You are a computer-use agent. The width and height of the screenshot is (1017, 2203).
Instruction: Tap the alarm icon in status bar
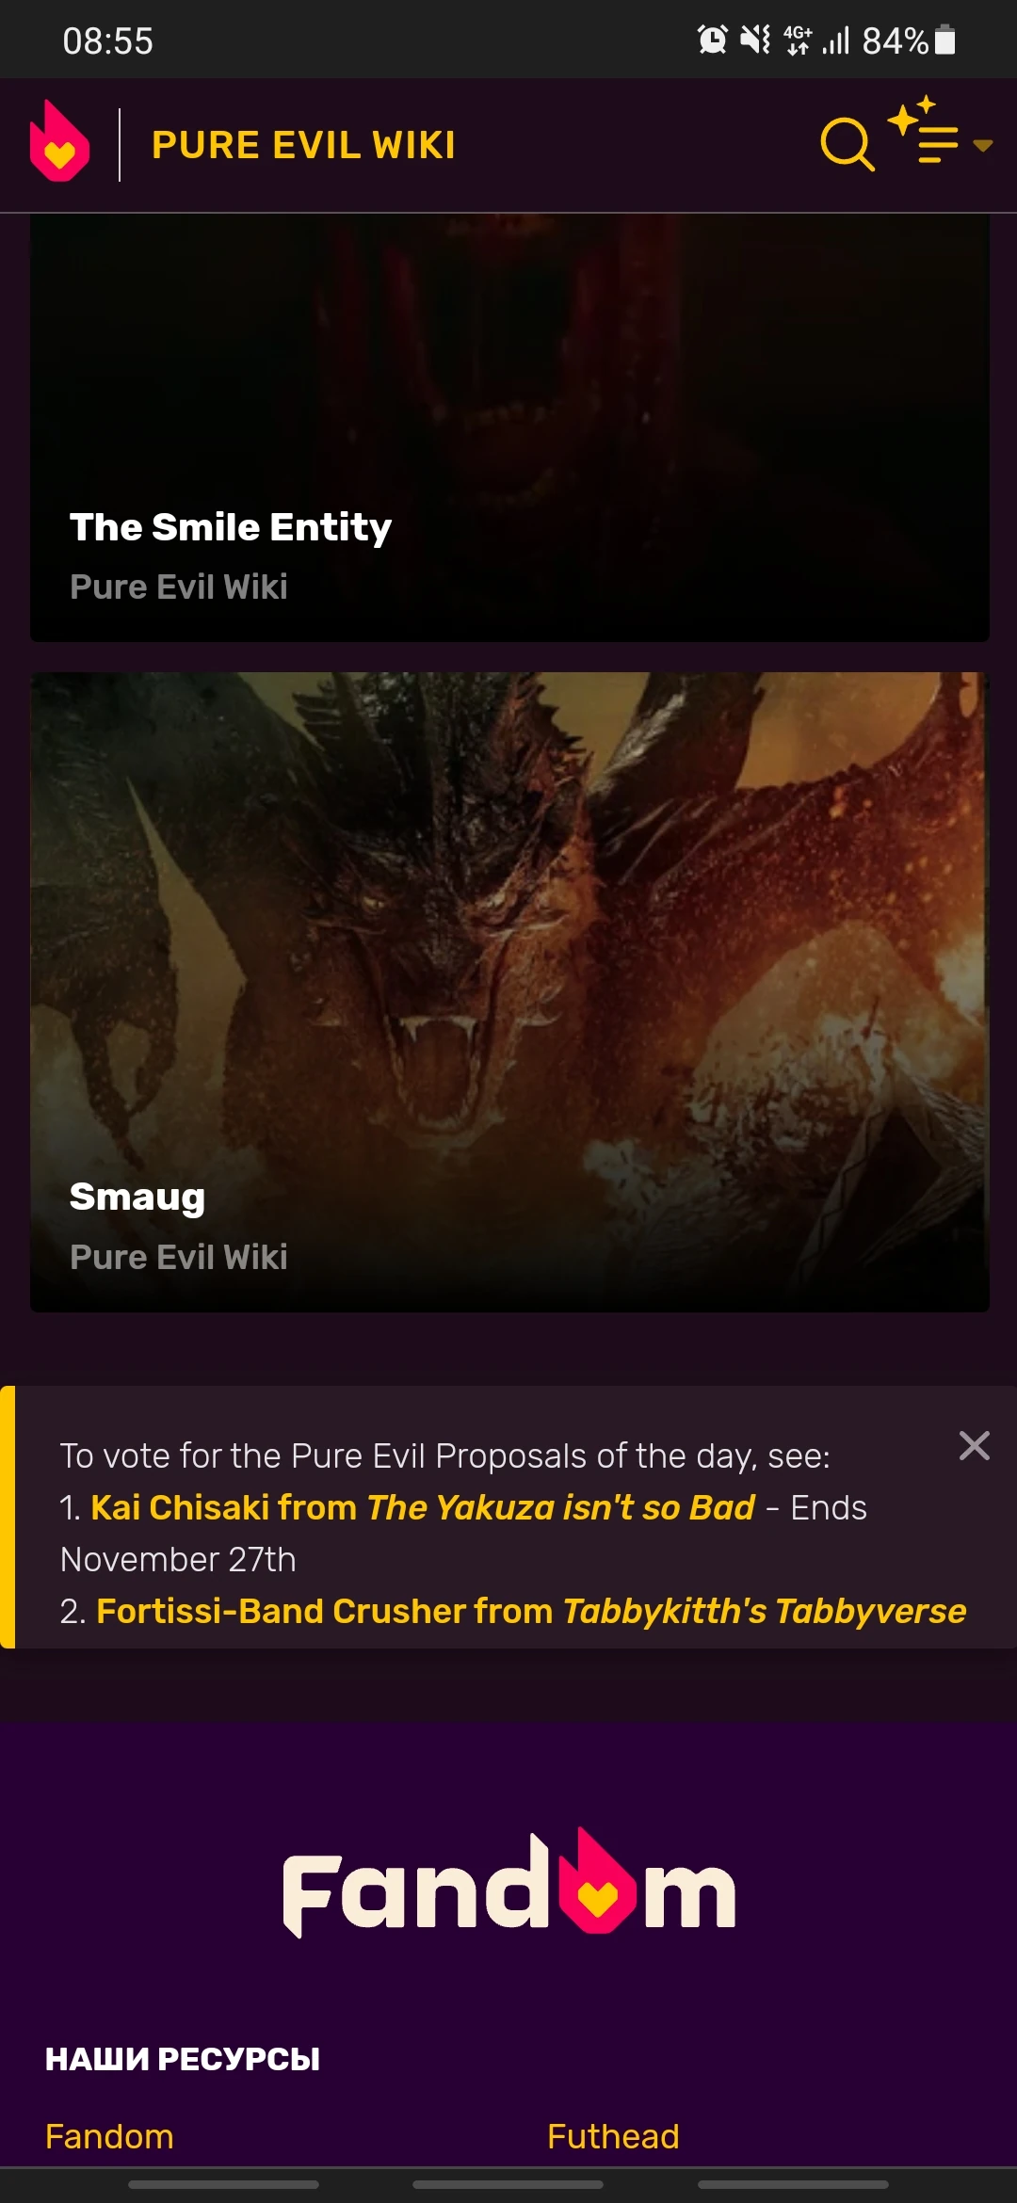pyautogui.click(x=713, y=40)
